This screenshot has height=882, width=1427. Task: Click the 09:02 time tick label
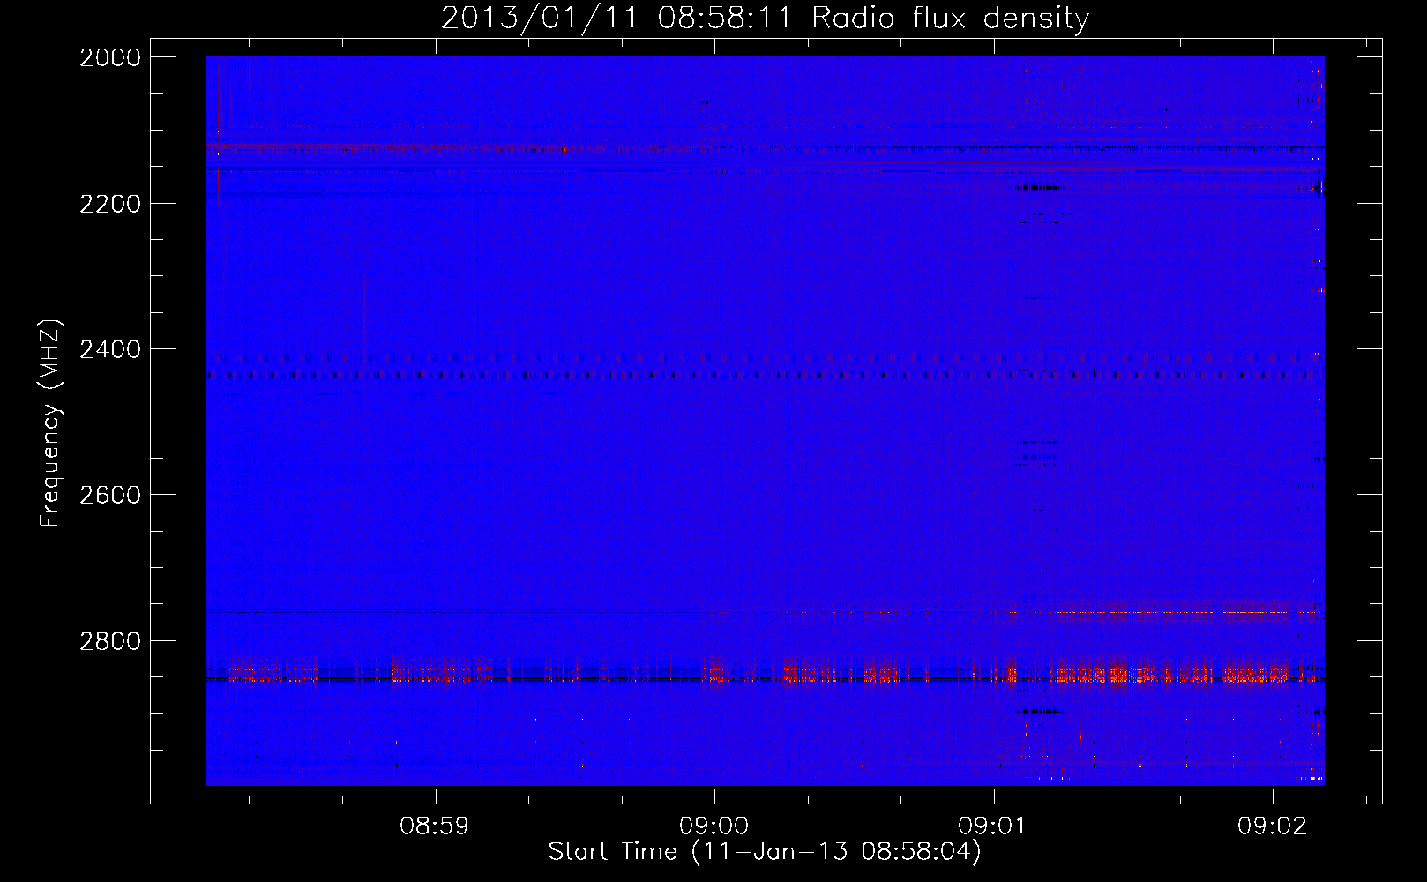coord(1272,826)
